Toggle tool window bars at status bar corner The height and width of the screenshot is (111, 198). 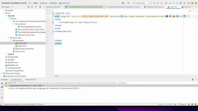pyautogui.click(x=2, y=104)
